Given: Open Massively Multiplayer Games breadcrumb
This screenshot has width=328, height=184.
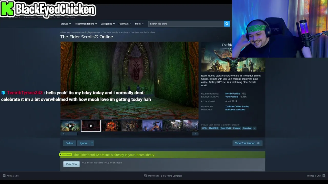Looking at the screenshot, I should (86, 32).
